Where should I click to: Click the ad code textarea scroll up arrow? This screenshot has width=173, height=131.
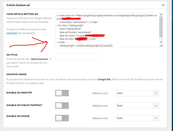pos(161,15)
